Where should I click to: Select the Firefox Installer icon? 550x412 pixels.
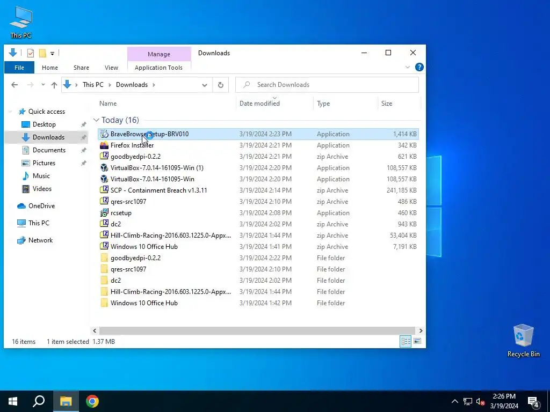[x=104, y=145]
